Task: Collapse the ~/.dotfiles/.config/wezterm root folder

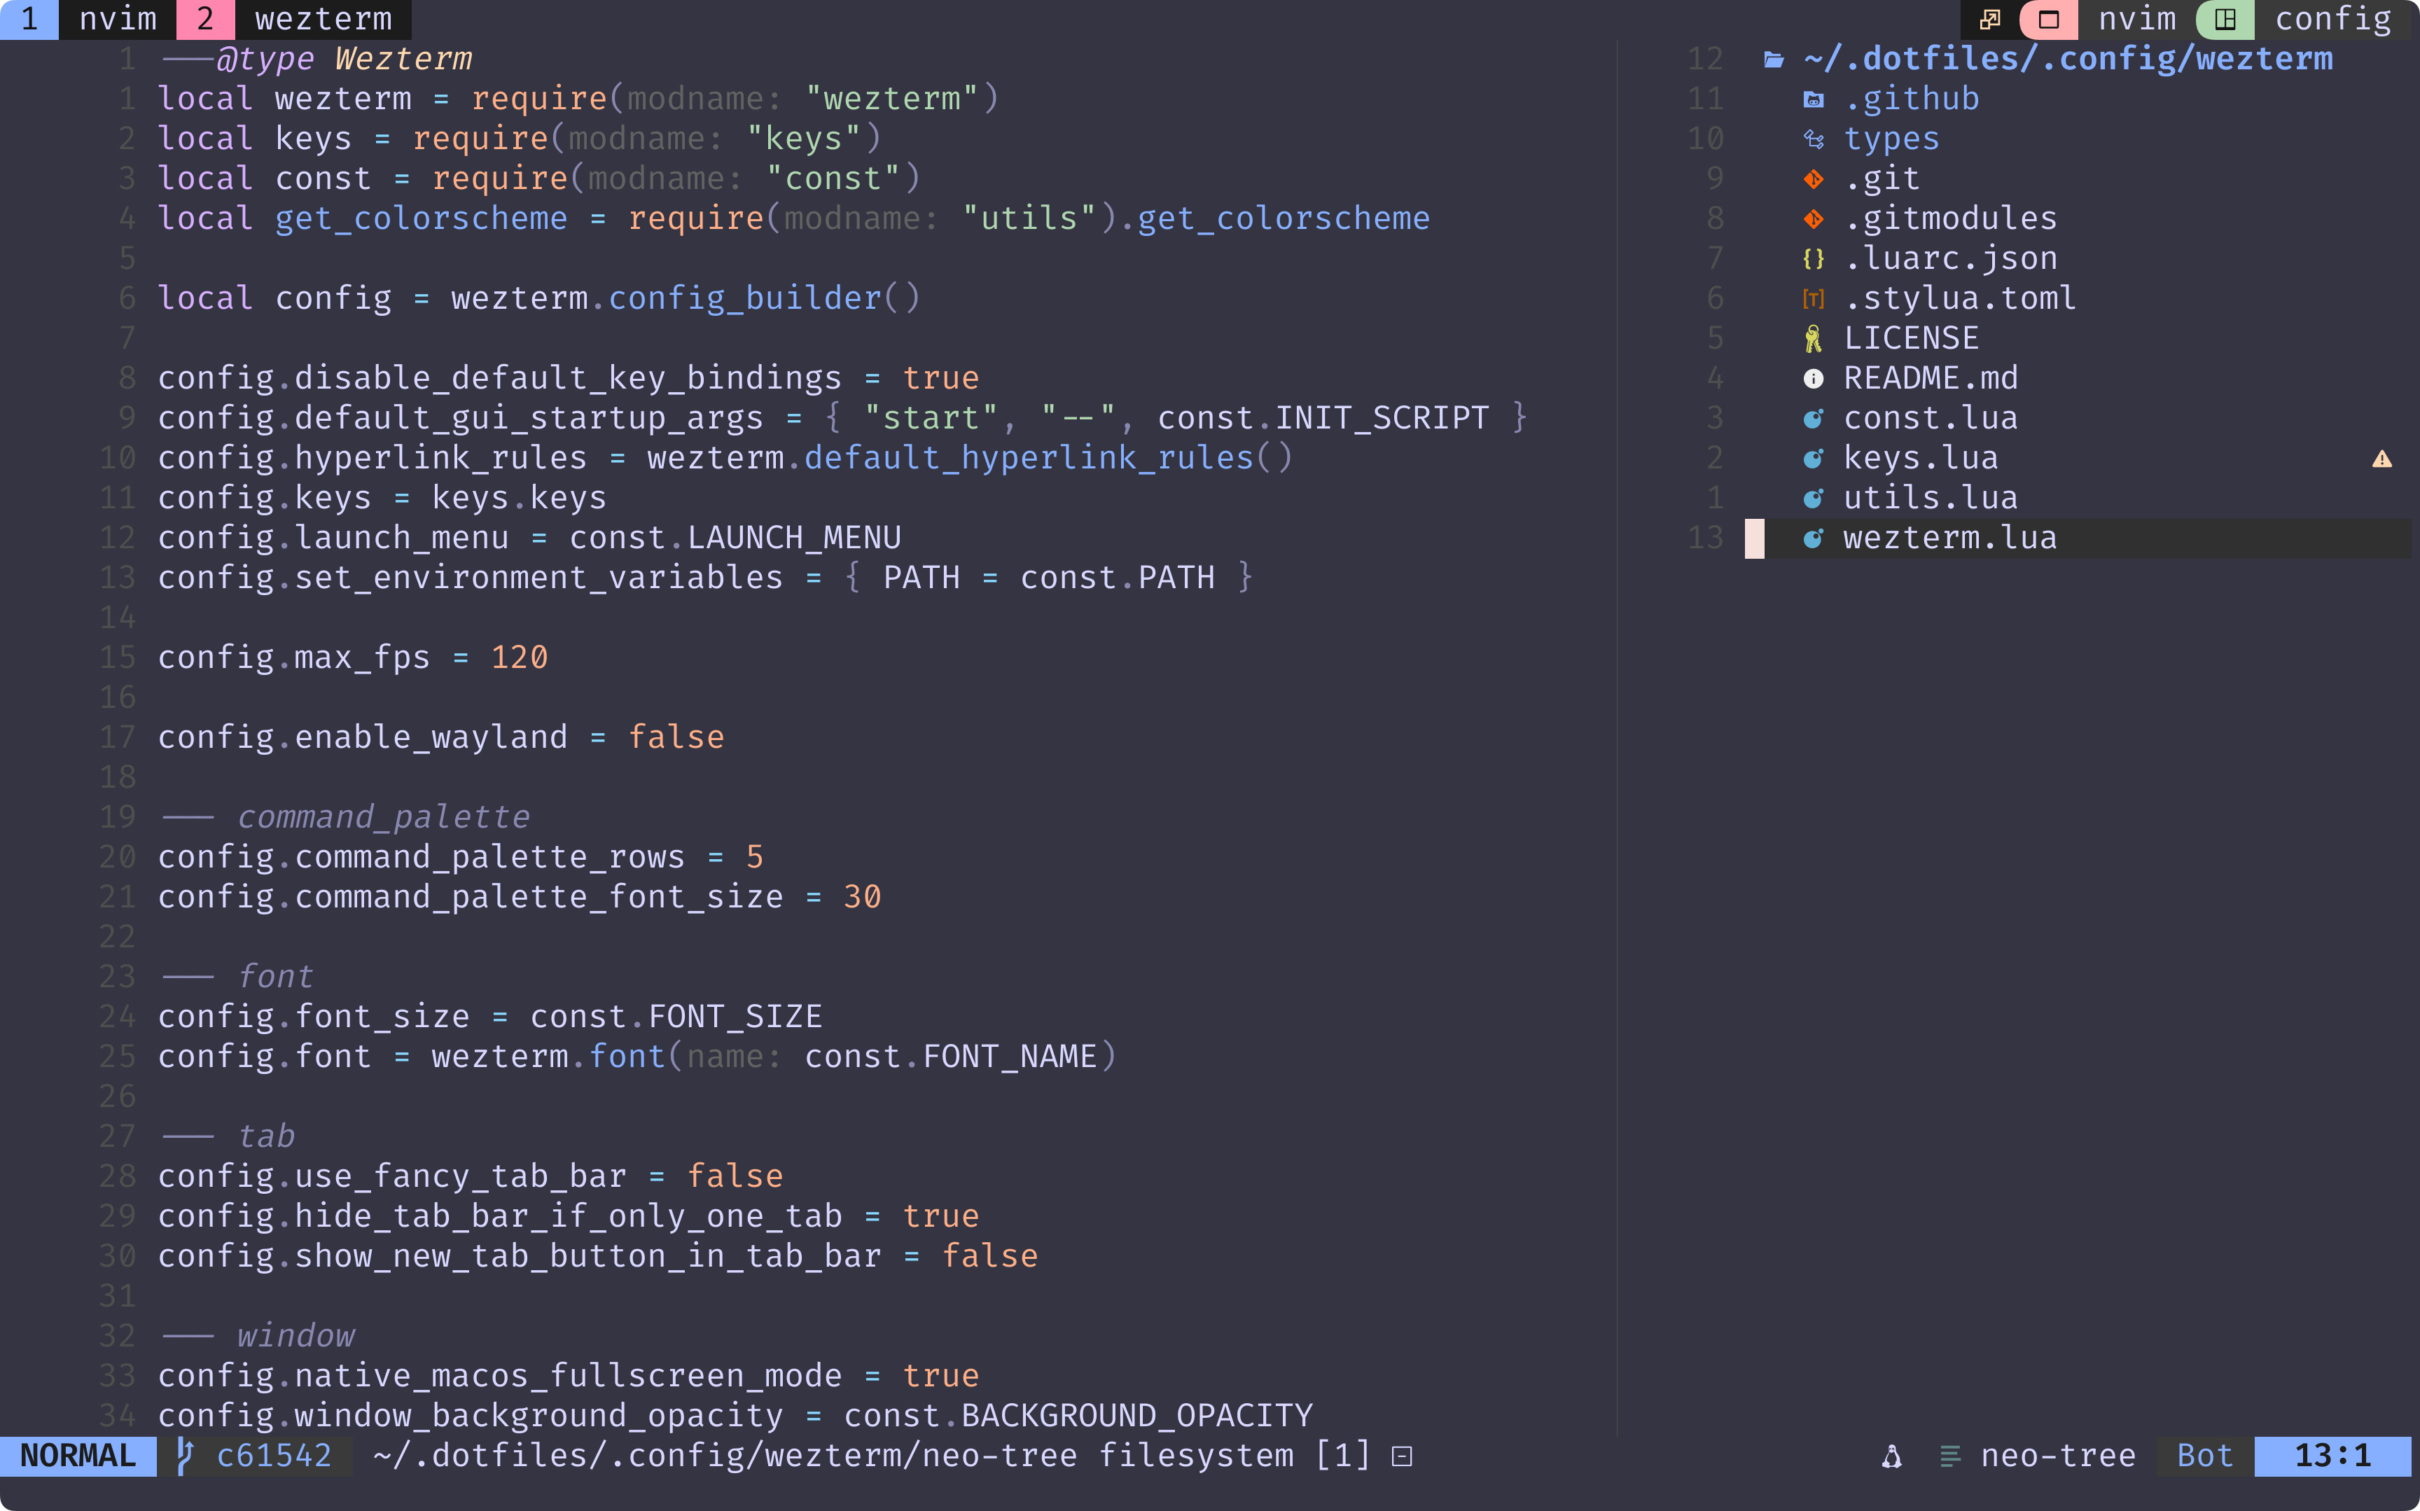Action: [2068, 59]
